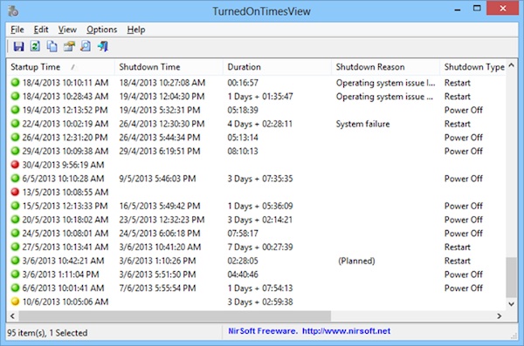Sort by the Startup Time column header
Screen dimensions: 524x346
[60, 67]
